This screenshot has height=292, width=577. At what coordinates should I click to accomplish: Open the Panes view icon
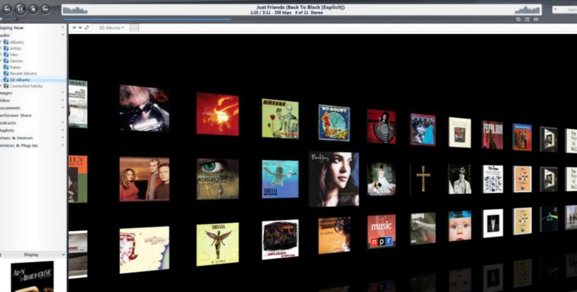6,67
